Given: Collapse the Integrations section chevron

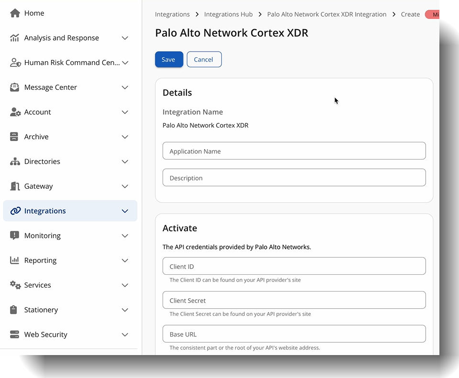Looking at the screenshot, I should click(125, 211).
